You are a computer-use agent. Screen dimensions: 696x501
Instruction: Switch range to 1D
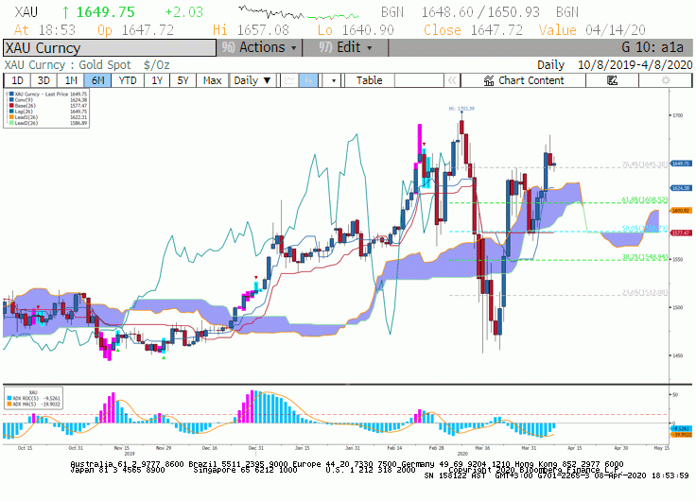[17, 80]
